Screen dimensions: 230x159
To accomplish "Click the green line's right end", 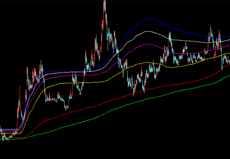I will (229, 75).
